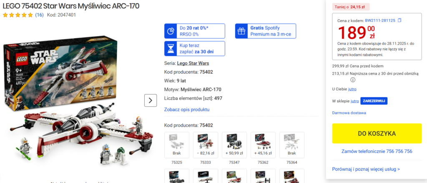This screenshot has height=183, width=427.
Task: Open lowest price info circle icon
Action: point(353,80)
